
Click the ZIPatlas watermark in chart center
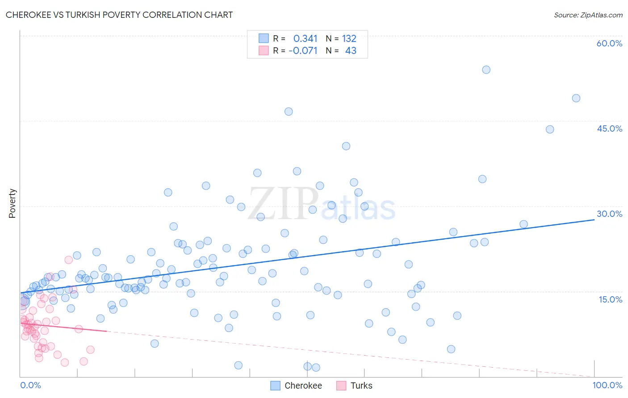click(322, 204)
